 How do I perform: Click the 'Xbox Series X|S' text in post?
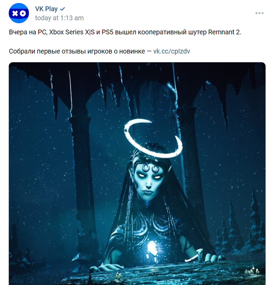[x=72, y=32]
